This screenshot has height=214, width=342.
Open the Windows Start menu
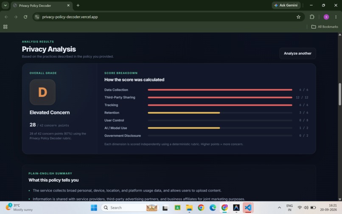pyautogui.click(x=94, y=208)
